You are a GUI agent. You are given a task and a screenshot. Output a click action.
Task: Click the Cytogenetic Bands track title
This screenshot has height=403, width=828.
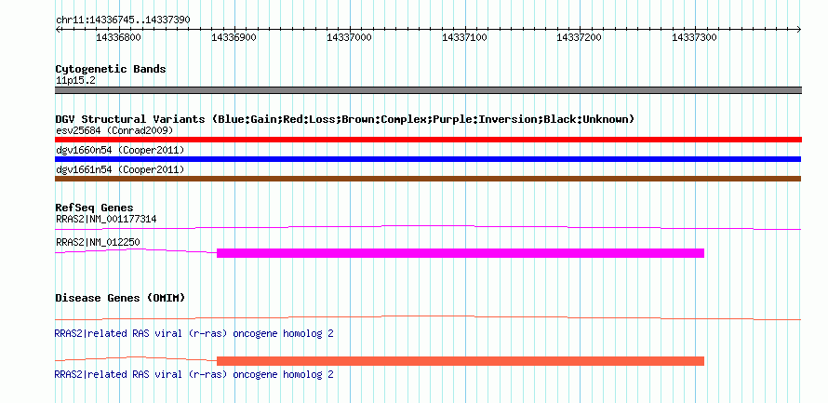click(111, 69)
